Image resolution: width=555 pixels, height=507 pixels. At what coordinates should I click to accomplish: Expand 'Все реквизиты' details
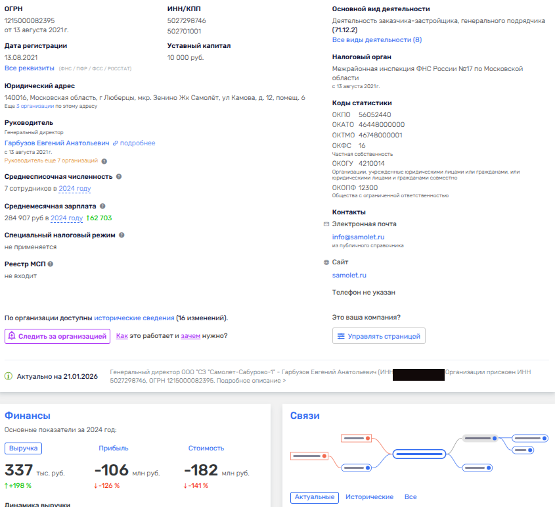point(29,68)
